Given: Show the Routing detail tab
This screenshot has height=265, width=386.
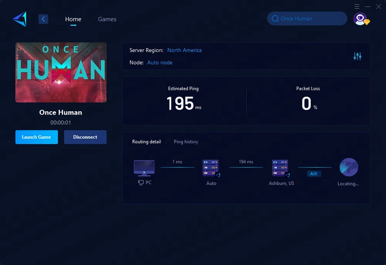Looking at the screenshot, I should [146, 142].
